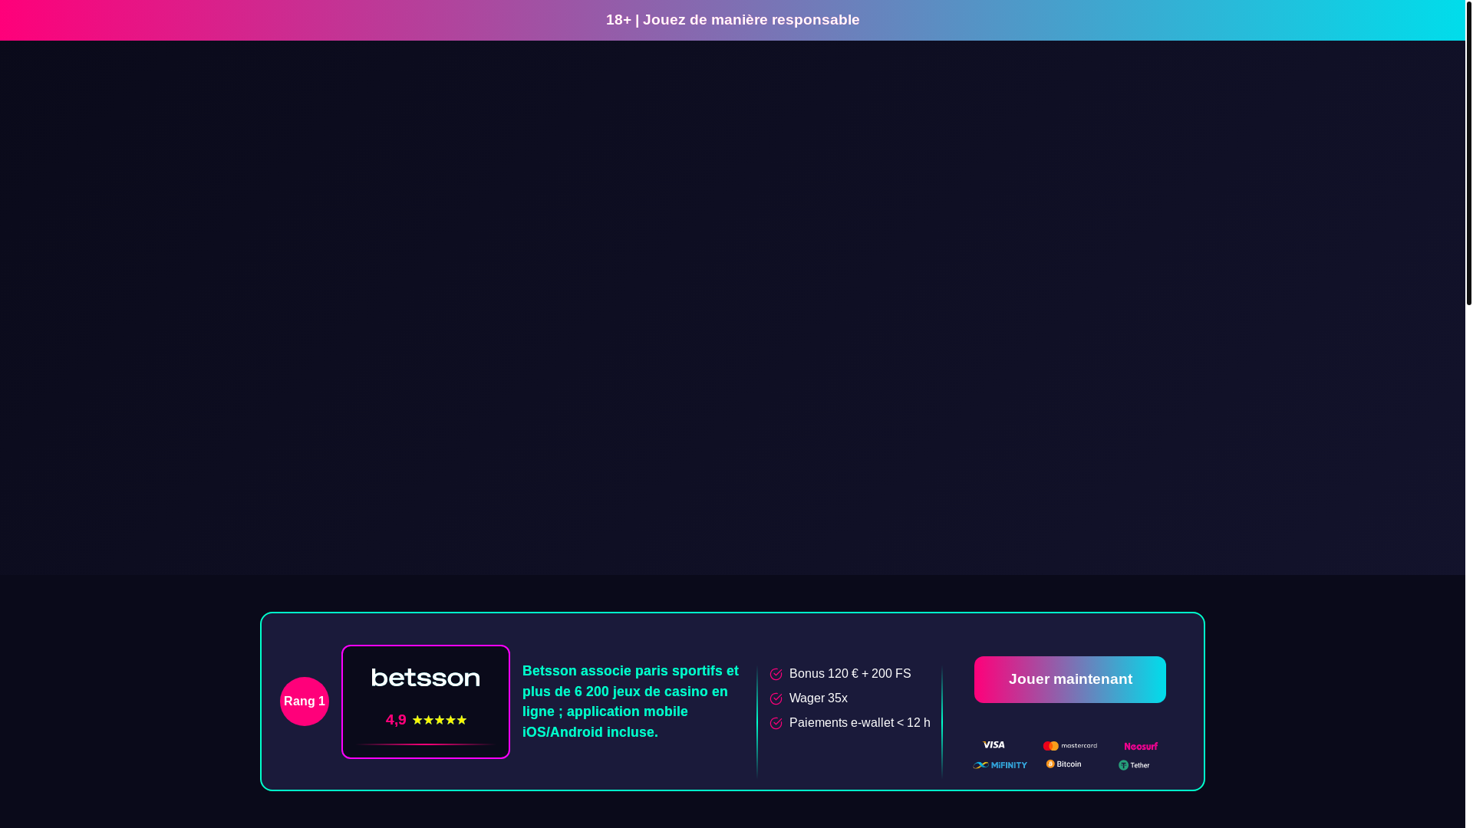Click the text 'Bonus 120 € + 200 FS'
1473x828 pixels.
850,673
